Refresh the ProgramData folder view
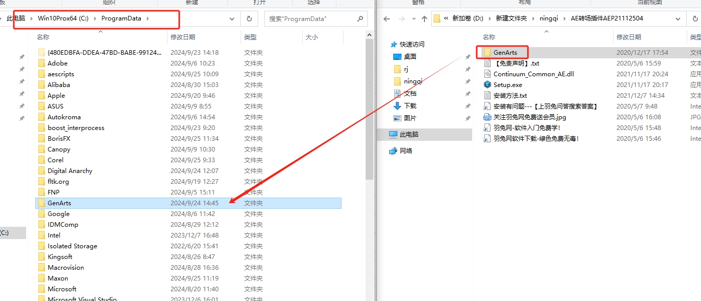 click(x=249, y=19)
